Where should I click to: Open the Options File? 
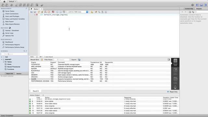click(x=9, y=36)
